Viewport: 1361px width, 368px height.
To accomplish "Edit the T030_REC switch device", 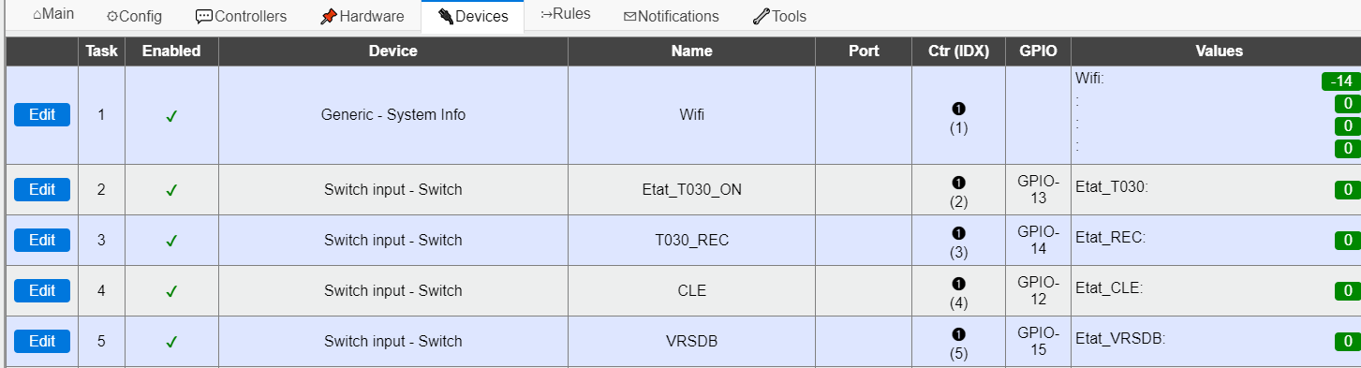I will (x=42, y=240).
